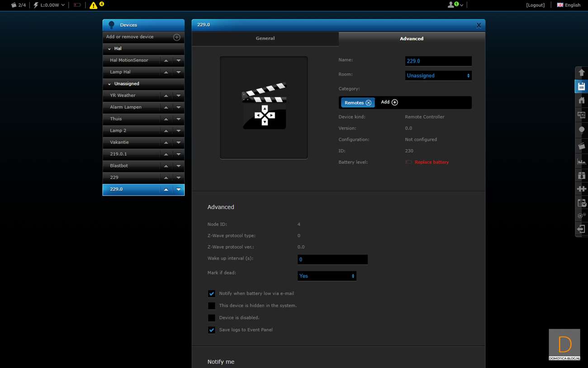Click the scroll-up arrow icon in sidebar
The height and width of the screenshot is (368, 588).
tap(581, 73)
